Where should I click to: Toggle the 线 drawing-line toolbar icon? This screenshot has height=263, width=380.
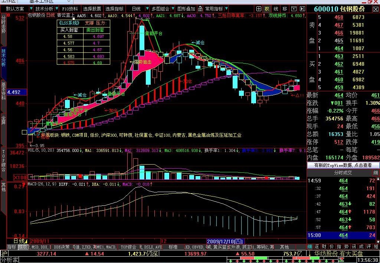click(x=276, y=9)
